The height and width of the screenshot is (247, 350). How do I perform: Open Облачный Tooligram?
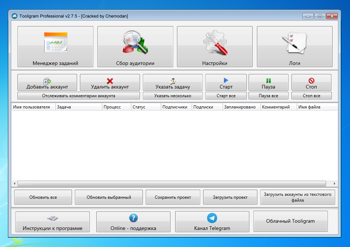click(290, 221)
